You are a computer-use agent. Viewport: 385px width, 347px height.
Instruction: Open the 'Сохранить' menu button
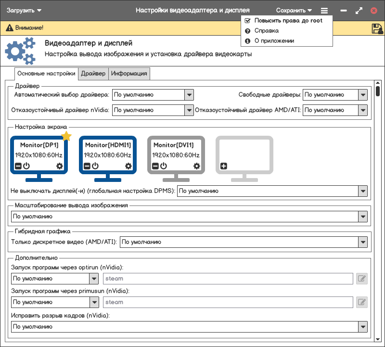294,10
